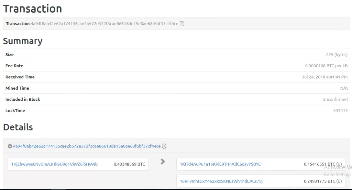352x190 pixels.
Task: Click the Mined Time N/A value
Action: click(x=344, y=88)
